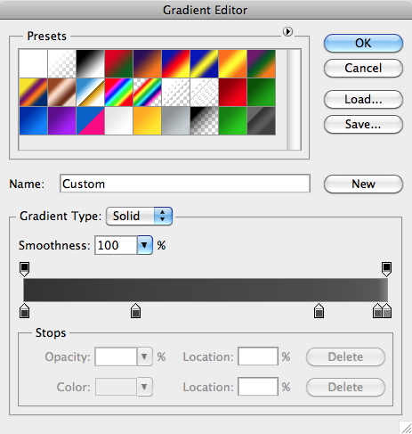
Task: Open the Opacity dropdown arrow in Stops
Action: click(x=145, y=356)
